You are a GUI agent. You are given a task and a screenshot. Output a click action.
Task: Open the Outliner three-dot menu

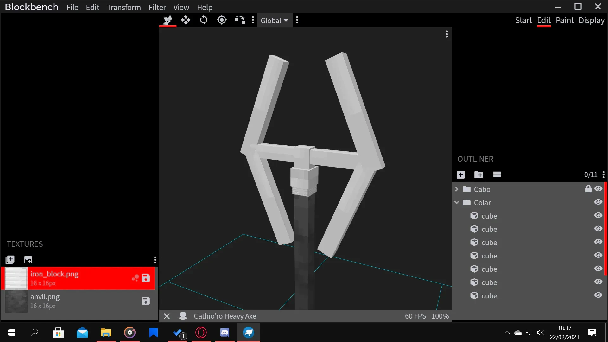(604, 174)
